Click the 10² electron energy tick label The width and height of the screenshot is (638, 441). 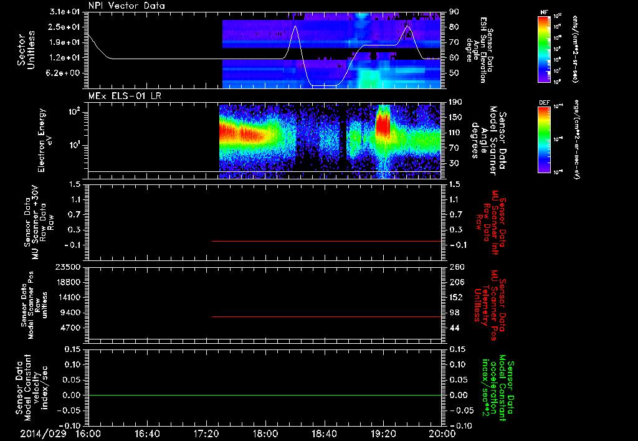(76, 111)
